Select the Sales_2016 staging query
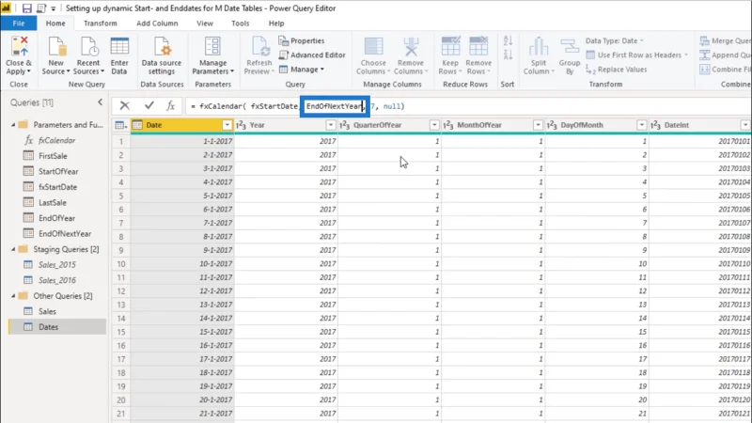The image size is (752, 423). pos(57,280)
